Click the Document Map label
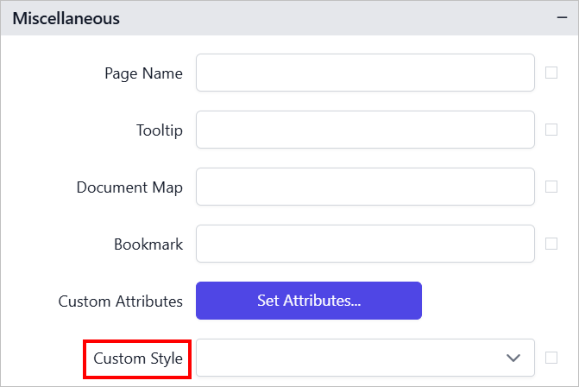Image resolution: width=579 pixels, height=387 pixels. [x=129, y=187]
